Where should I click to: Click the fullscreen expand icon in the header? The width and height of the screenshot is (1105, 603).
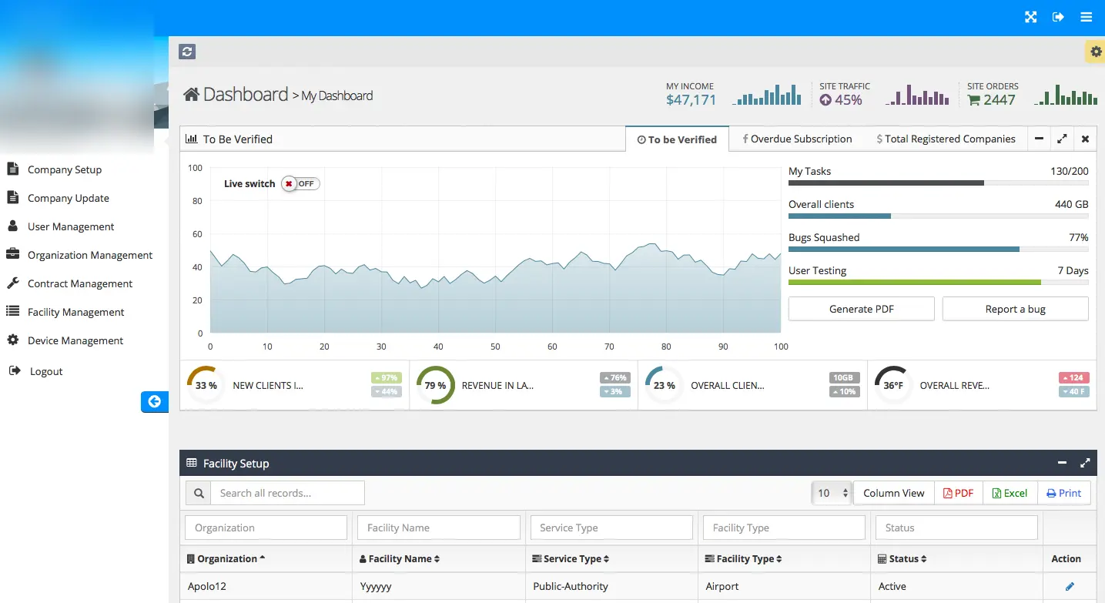(1030, 16)
